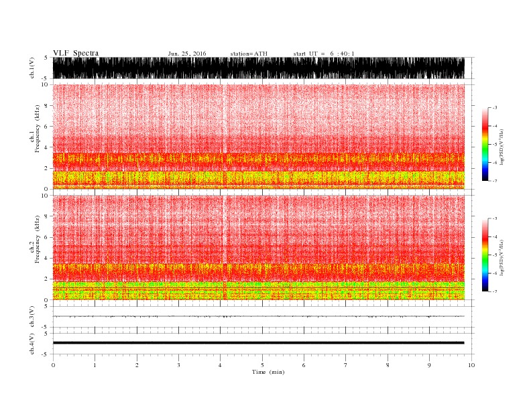Select the ch.1 "Frequency (kHz)" axis label
The width and height of the screenshot is (531, 410).
(38, 129)
